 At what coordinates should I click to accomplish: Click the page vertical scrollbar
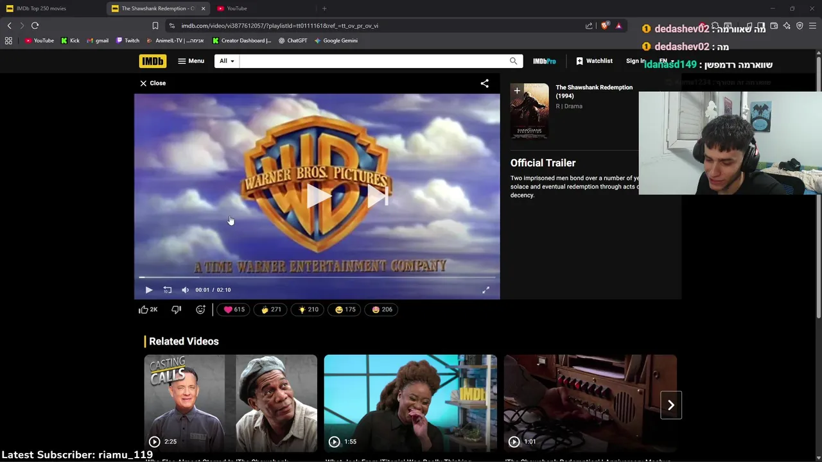[x=818, y=186]
